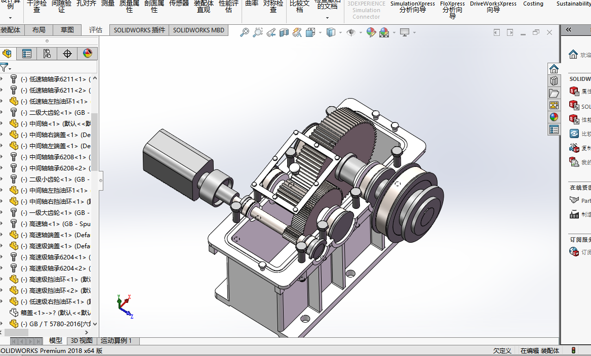Click the Edit Appearance icon

pos(371,33)
